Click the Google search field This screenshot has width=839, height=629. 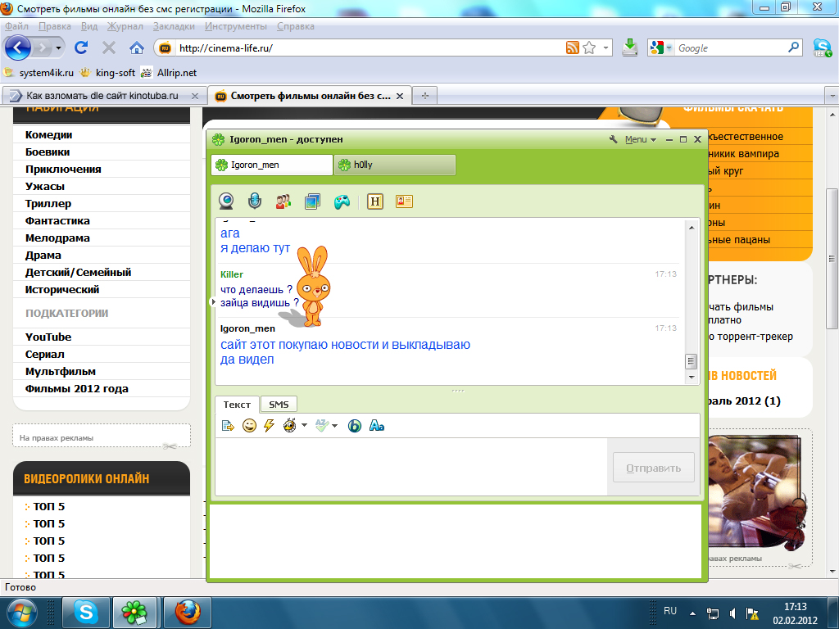(x=730, y=48)
